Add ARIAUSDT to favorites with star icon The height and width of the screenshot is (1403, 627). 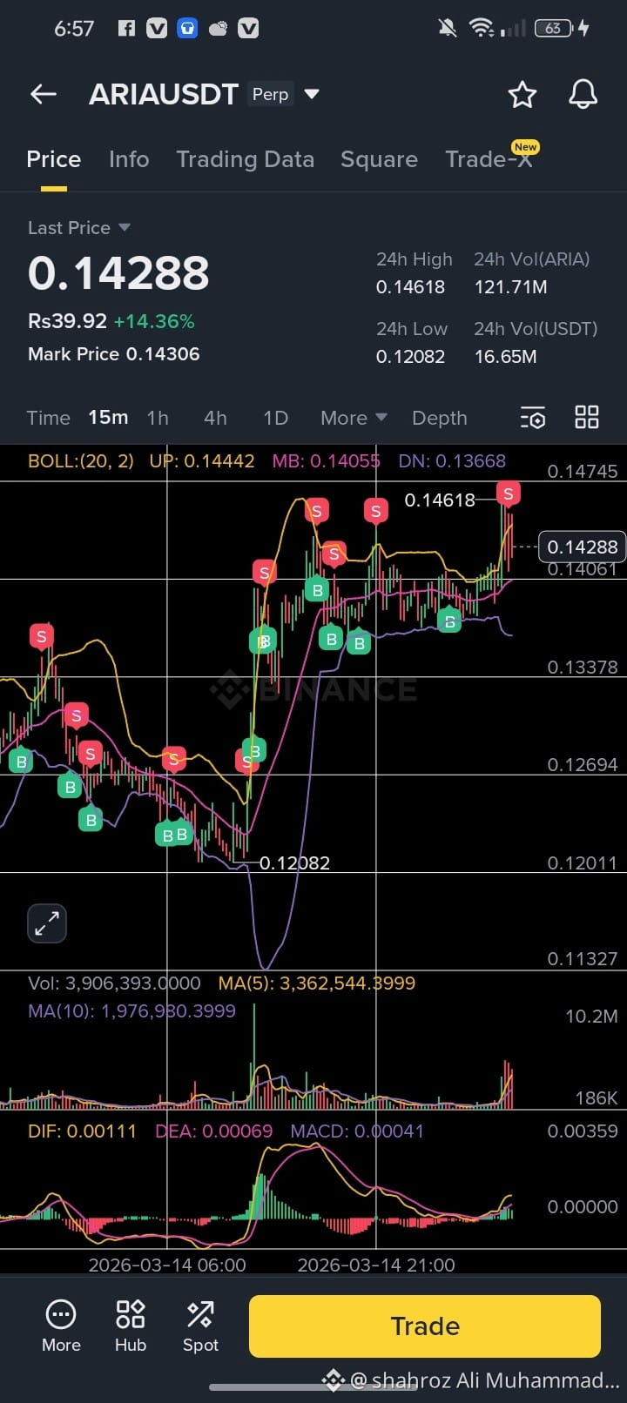pos(522,94)
